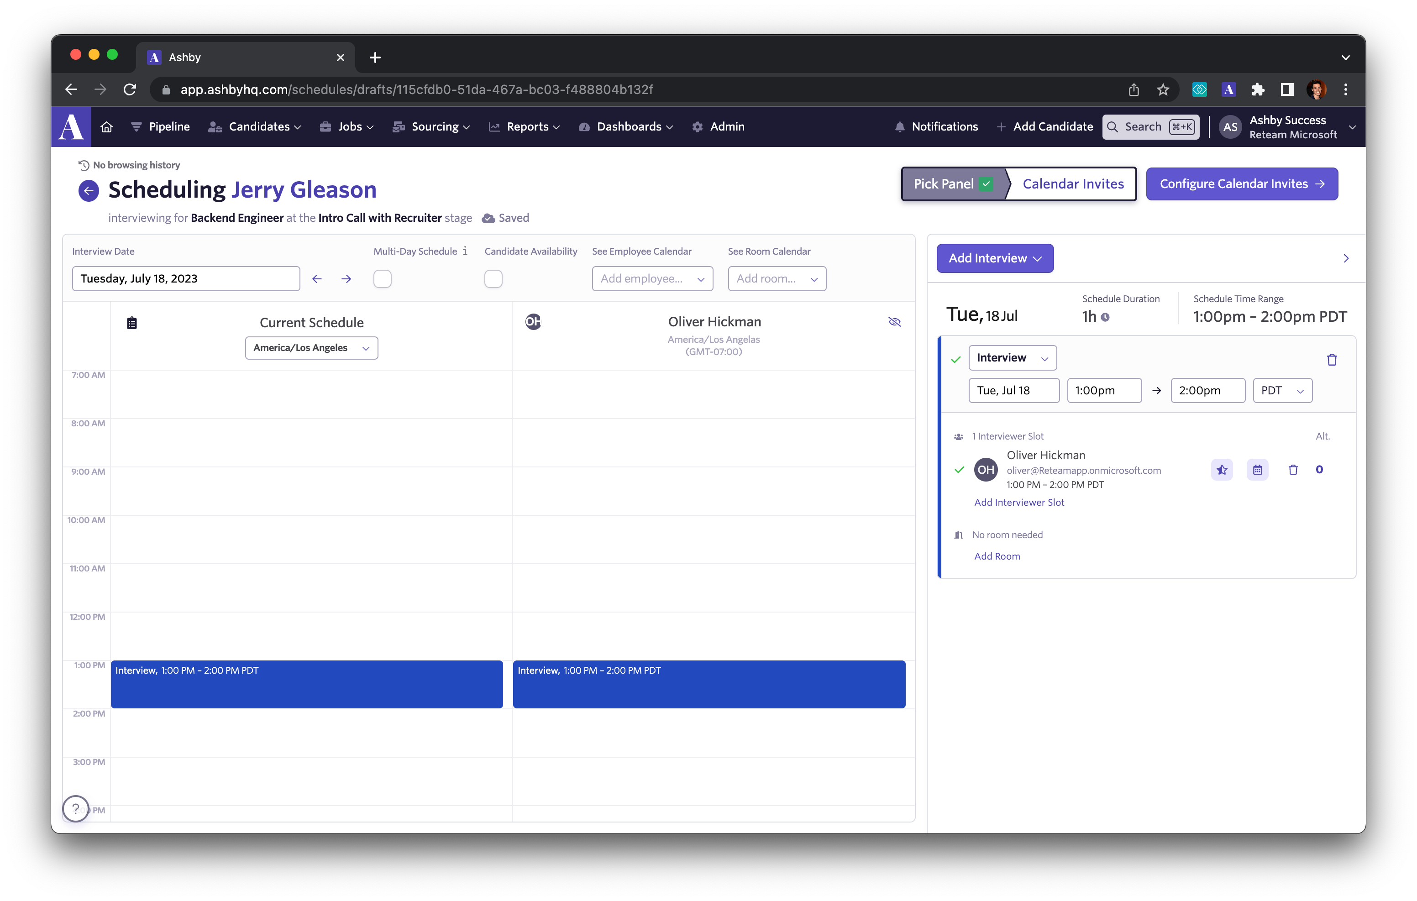The image size is (1417, 901).
Task: Delete the Interview using top trash icon
Action: [x=1332, y=360]
